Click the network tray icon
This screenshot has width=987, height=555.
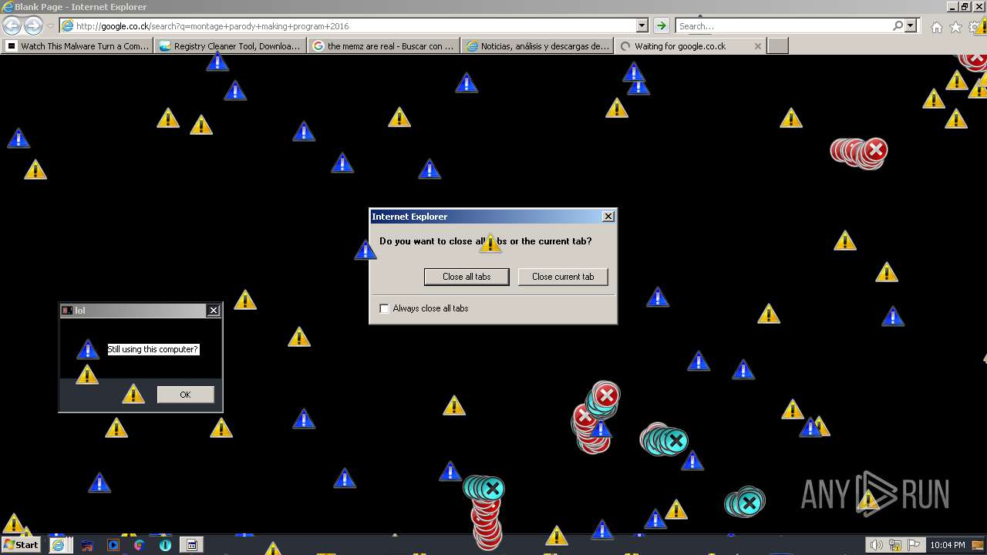pos(895,545)
